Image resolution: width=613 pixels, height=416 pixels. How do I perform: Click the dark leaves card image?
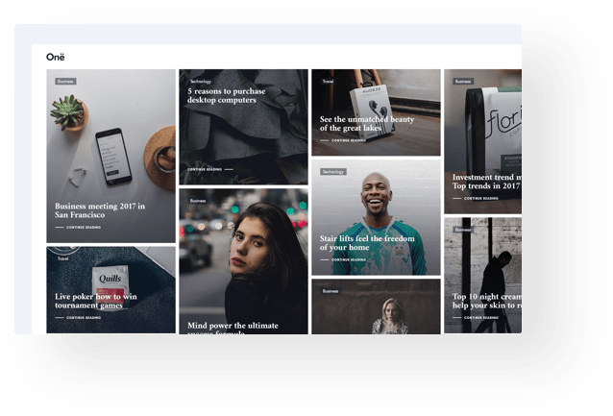click(x=243, y=127)
